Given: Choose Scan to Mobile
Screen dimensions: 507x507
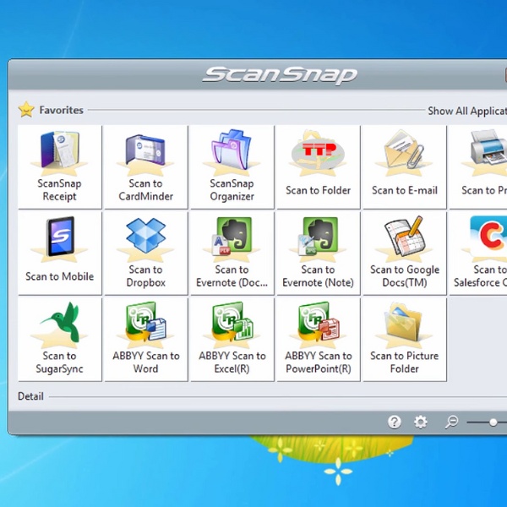Looking at the screenshot, I should tap(59, 253).
